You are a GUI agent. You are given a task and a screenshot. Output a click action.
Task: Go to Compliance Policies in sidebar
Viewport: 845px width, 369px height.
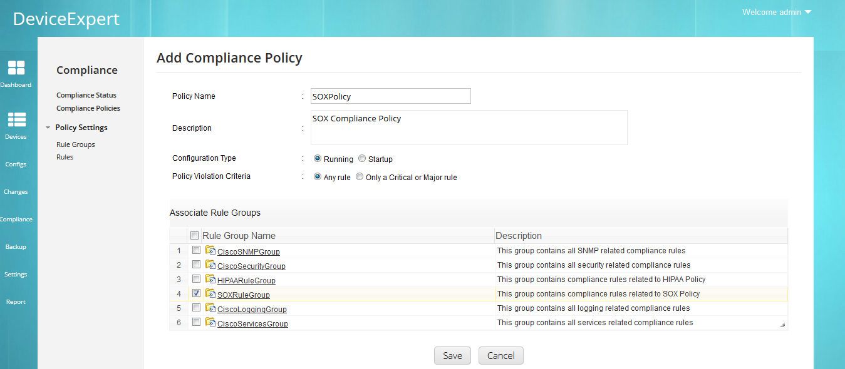(x=88, y=108)
